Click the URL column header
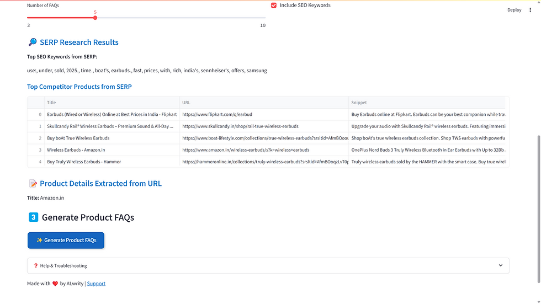 pos(264,103)
